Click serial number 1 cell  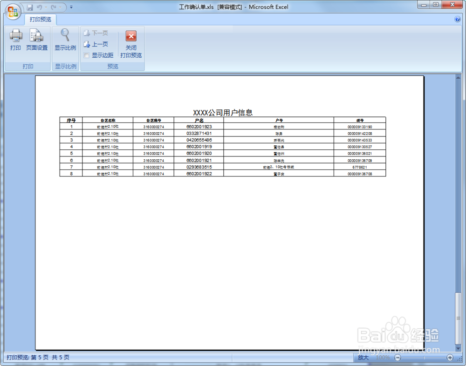coord(71,127)
